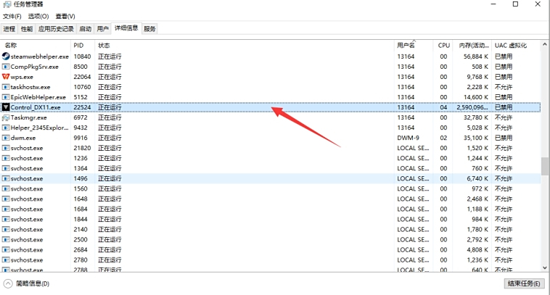Click the EpicWebHelper.exe process icon
This screenshot has width=550, height=295.
point(6,97)
